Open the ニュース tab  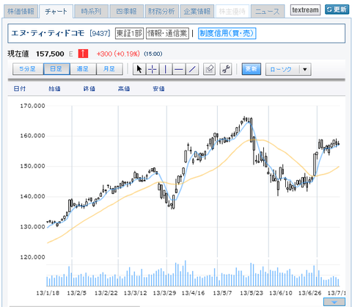point(268,11)
